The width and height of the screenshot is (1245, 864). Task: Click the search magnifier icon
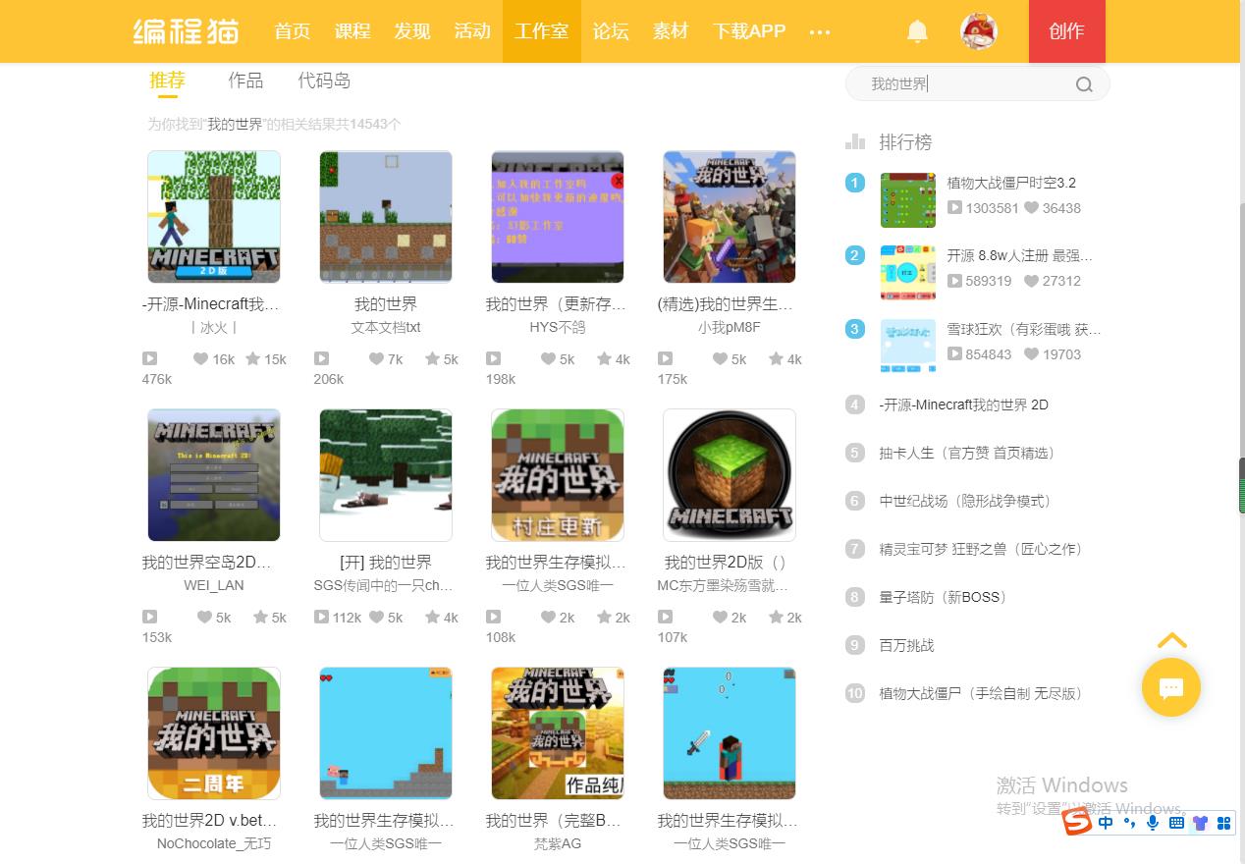[1084, 84]
